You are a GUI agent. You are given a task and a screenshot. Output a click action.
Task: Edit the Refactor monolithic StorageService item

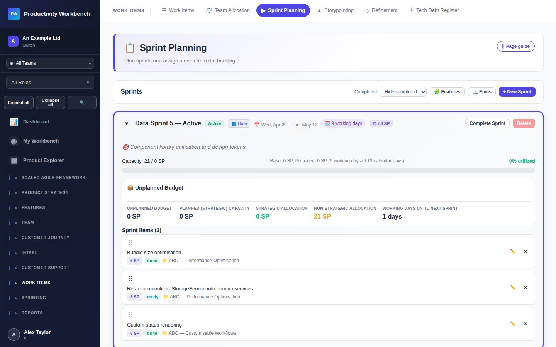click(x=513, y=288)
